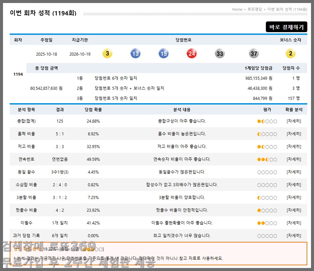314x271 pixels.
Task: Select the bonus number ball 2
Action: pos(290,54)
